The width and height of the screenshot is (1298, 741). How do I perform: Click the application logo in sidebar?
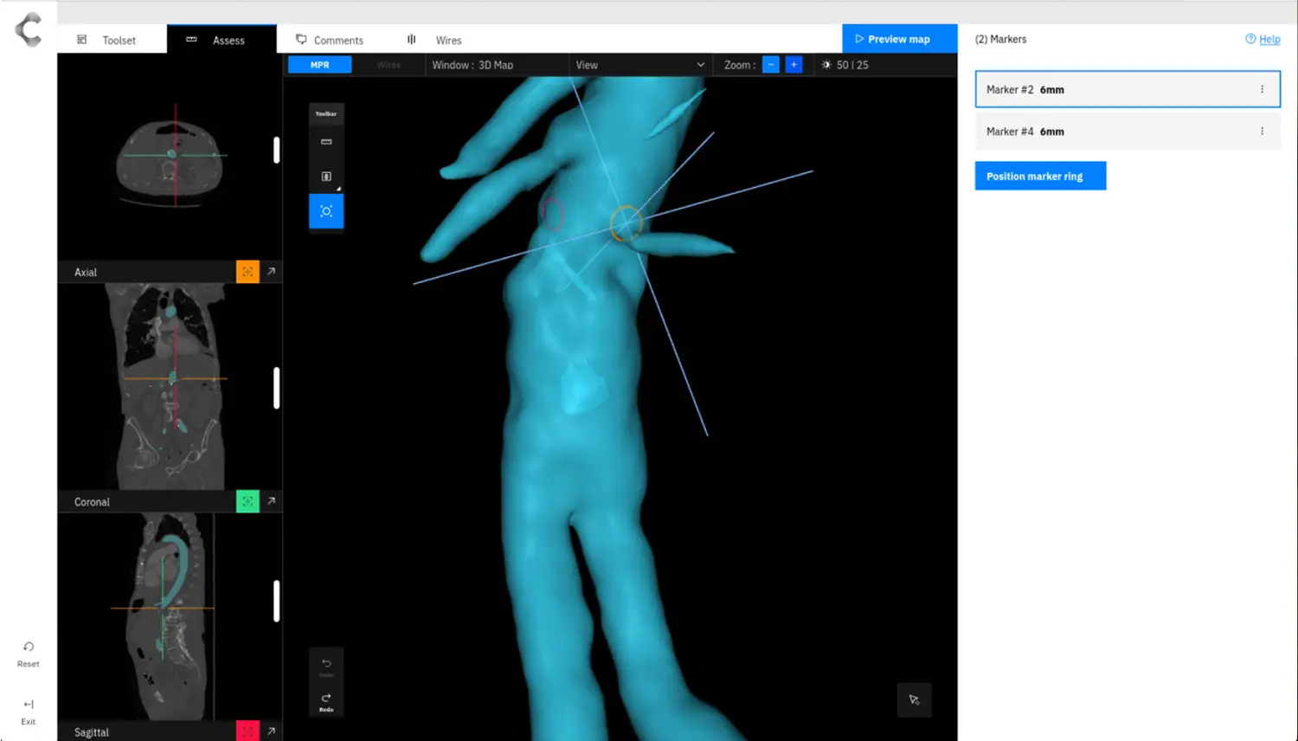(29, 29)
